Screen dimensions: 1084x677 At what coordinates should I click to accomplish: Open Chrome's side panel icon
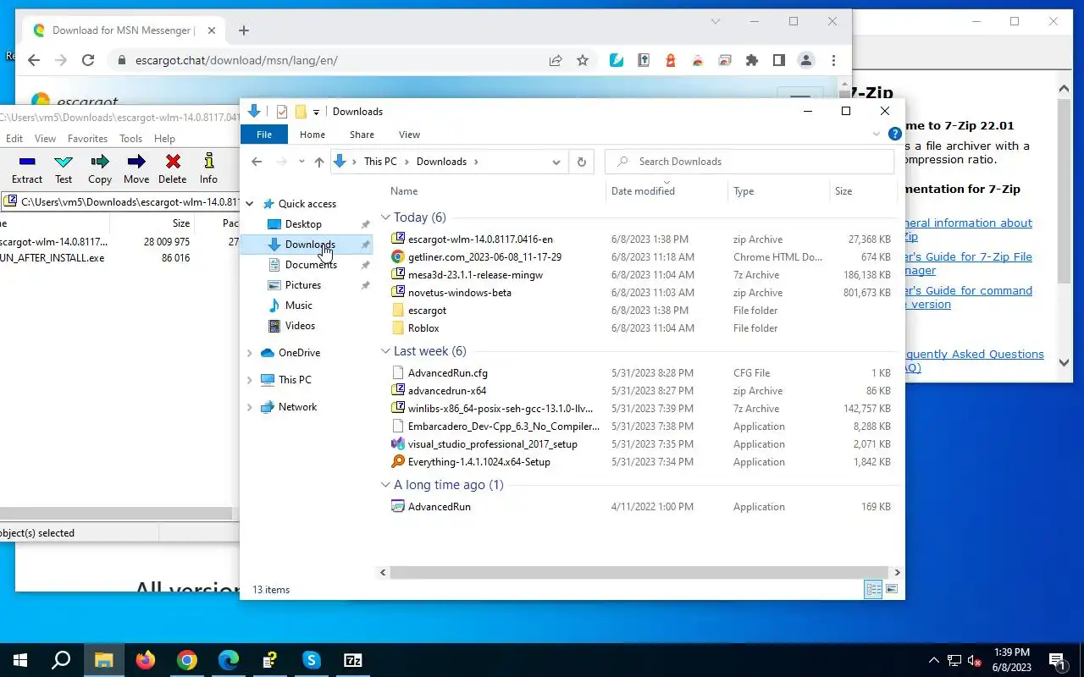[778, 60]
